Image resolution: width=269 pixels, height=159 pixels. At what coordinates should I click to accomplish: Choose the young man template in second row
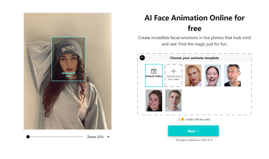tap(173, 100)
